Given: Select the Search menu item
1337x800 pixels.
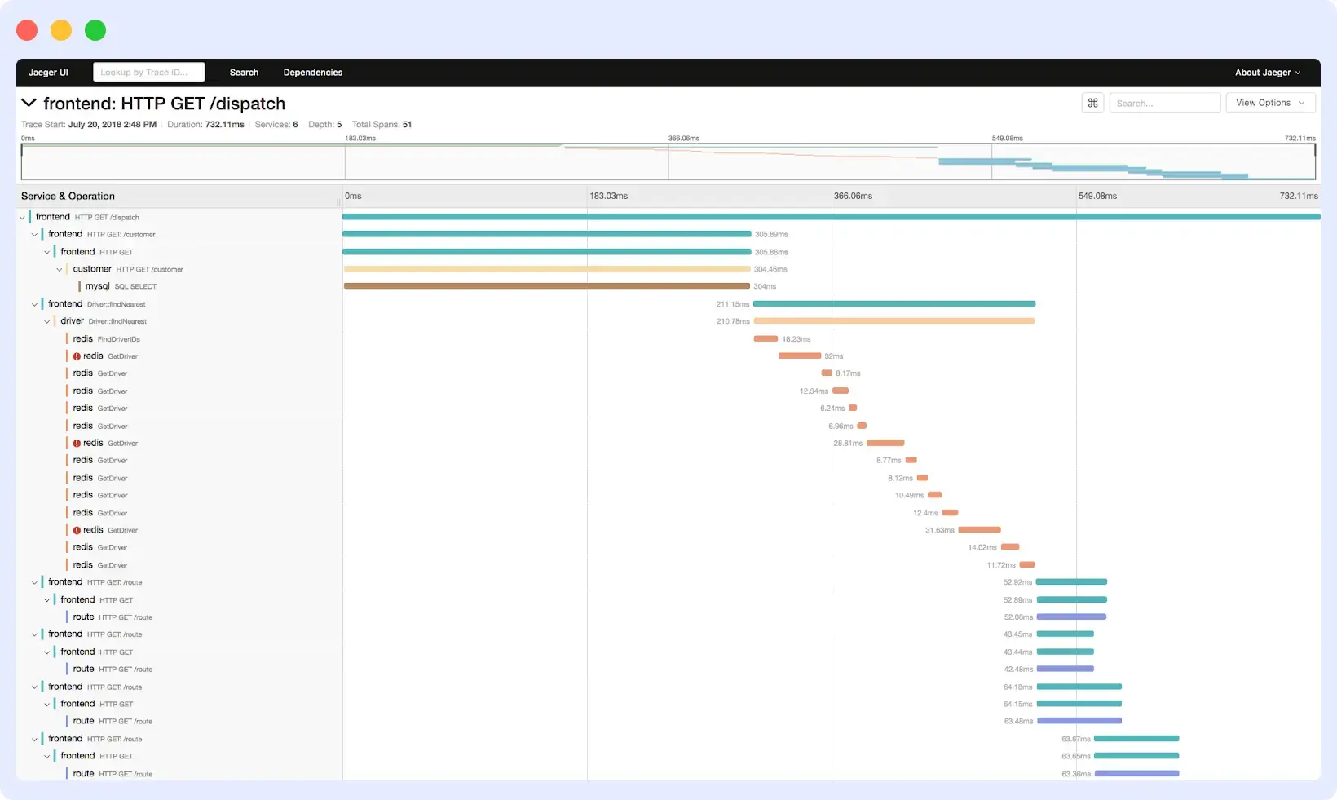Looking at the screenshot, I should [244, 72].
